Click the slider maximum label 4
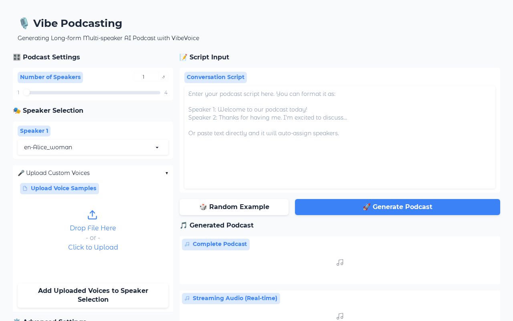The width and height of the screenshot is (513, 321). 166,93
